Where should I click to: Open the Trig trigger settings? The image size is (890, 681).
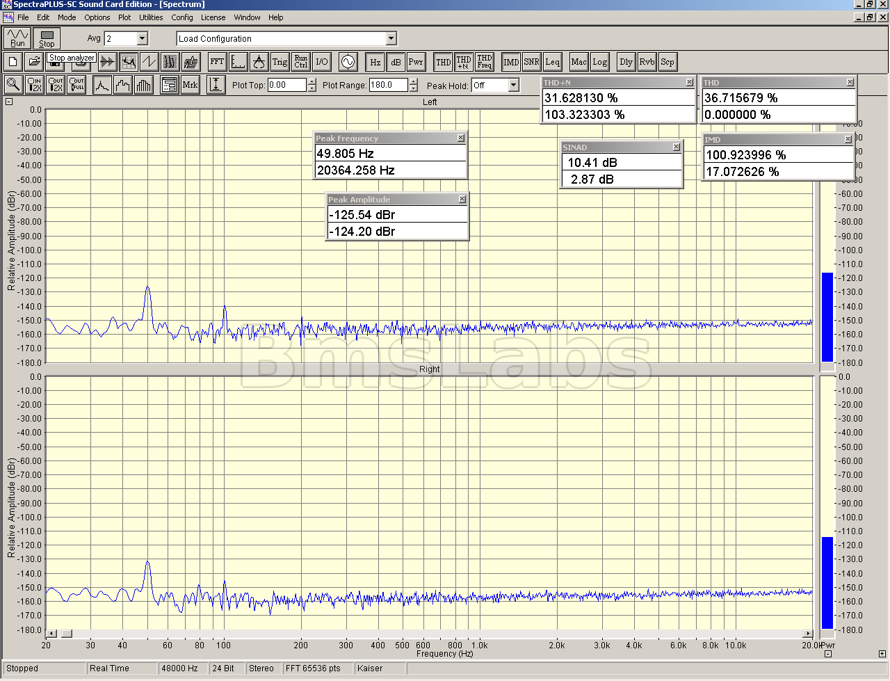point(280,62)
